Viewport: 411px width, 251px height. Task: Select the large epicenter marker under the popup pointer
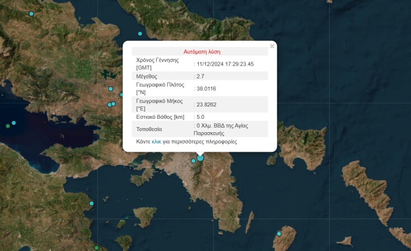(200, 158)
